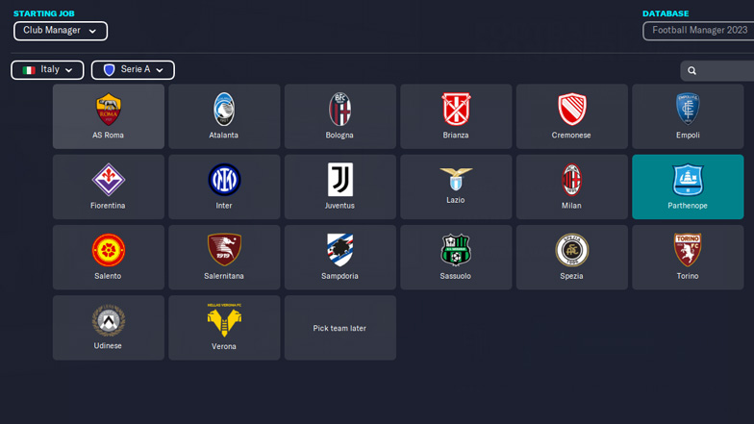Click into the team search field

(x=717, y=71)
